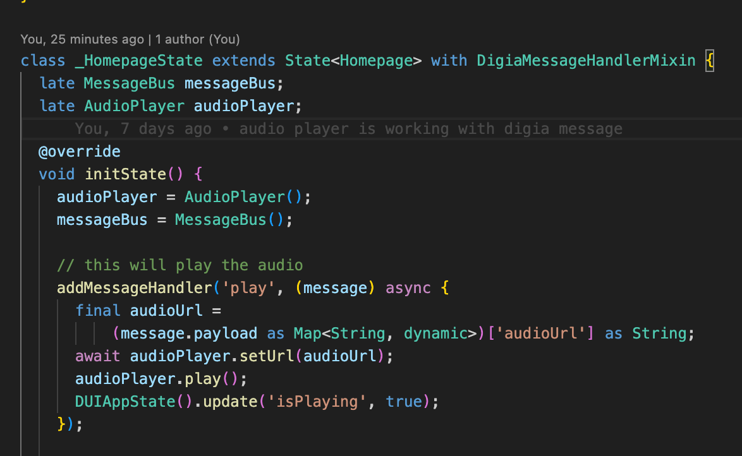Image resolution: width=742 pixels, height=456 pixels.
Task: Click the @override annotation
Action: [80, 152]
